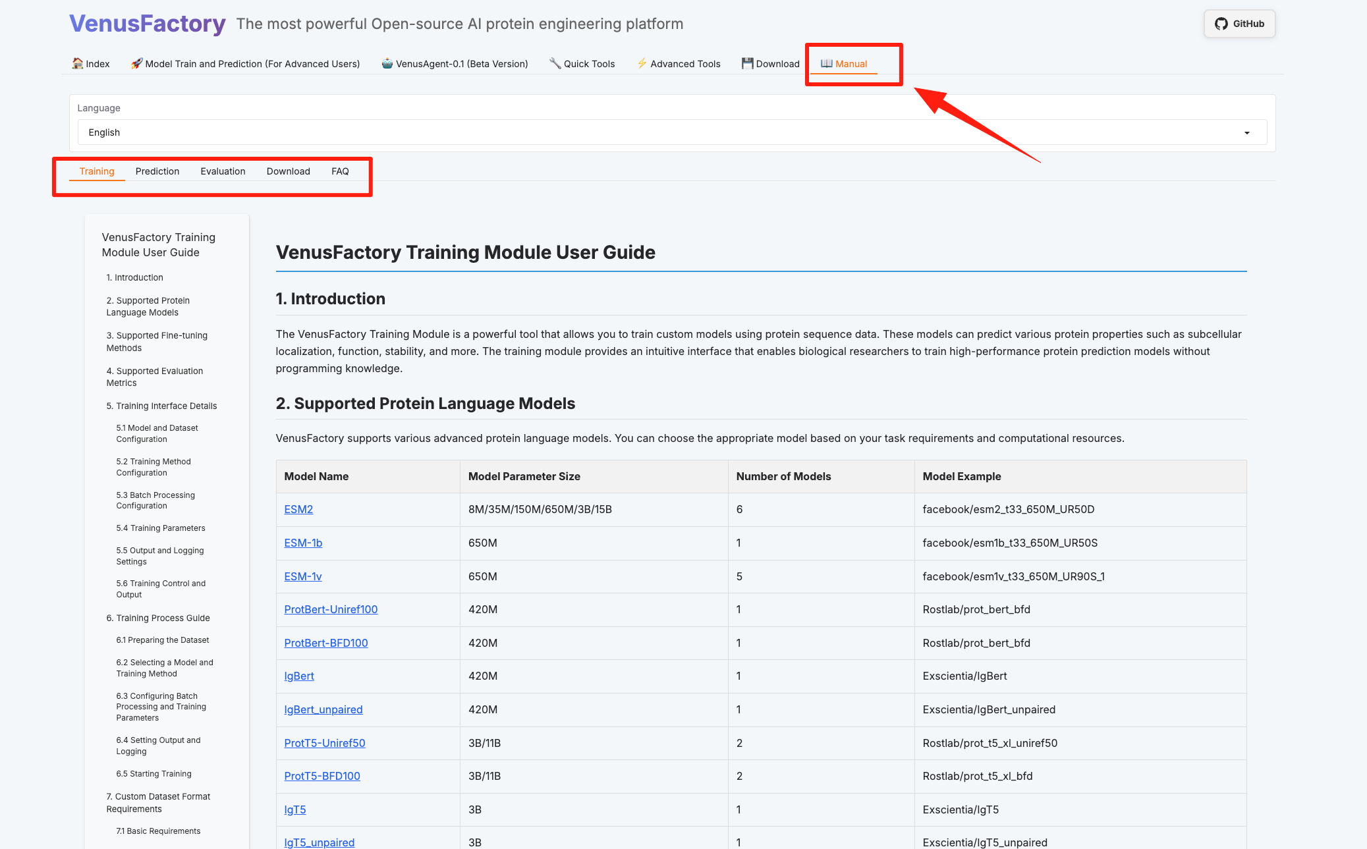Screen dimensions: 1367x849
Task: Expand the Language dropdown arrow
Action: pos(1246,133)
